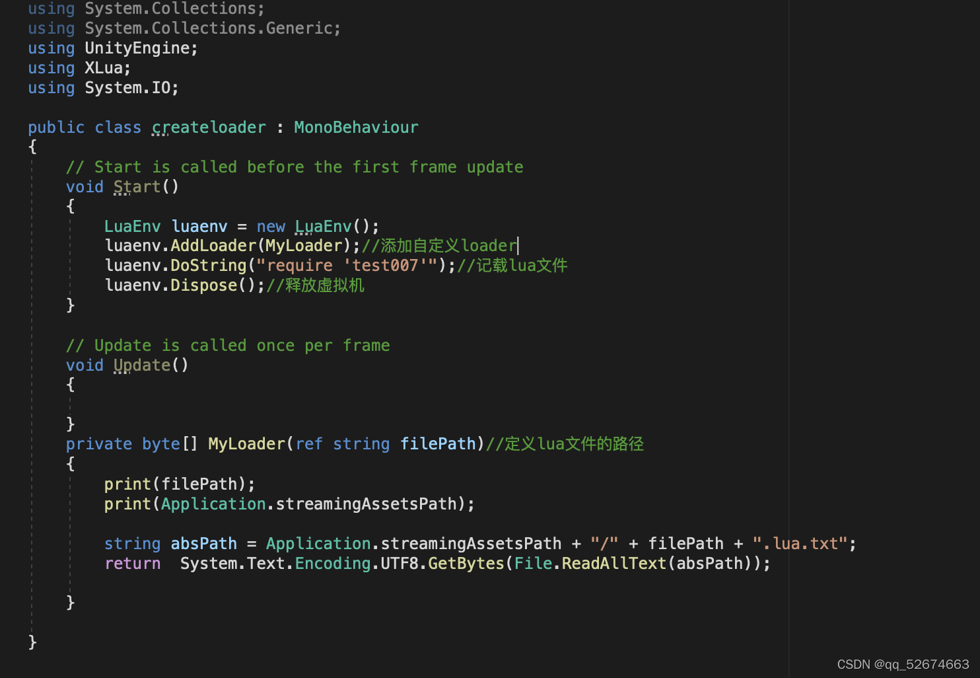Click the ".lua.txt" string literal
This screenshot has width=980, height=678.
coord(800,543)
